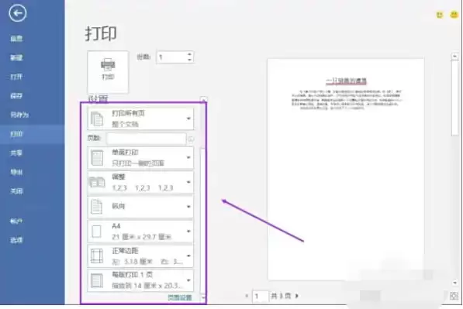Click the Pages (页数) input field
This screenshot has height=309, width=463.
pos(146,139)
